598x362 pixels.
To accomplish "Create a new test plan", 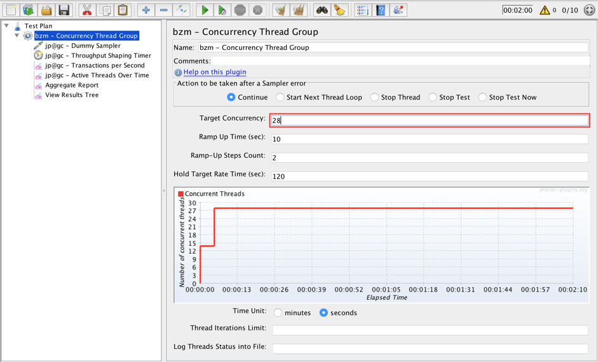I will click(11, 10).
